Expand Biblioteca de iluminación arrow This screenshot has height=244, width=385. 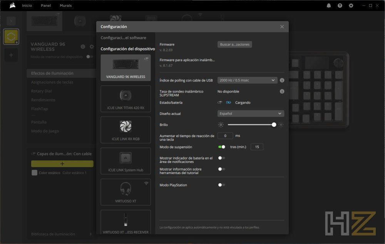90,234
